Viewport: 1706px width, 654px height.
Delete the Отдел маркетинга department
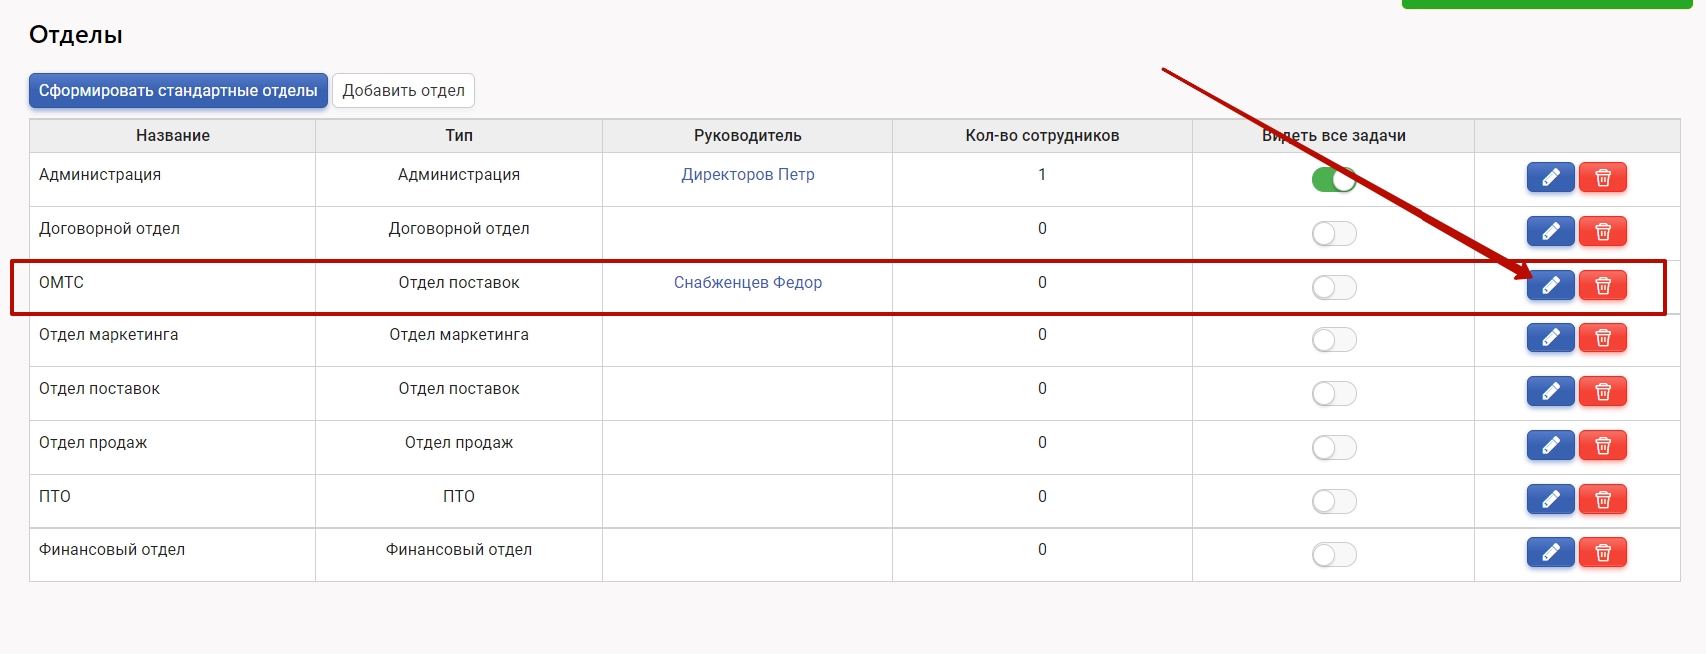1602,338
